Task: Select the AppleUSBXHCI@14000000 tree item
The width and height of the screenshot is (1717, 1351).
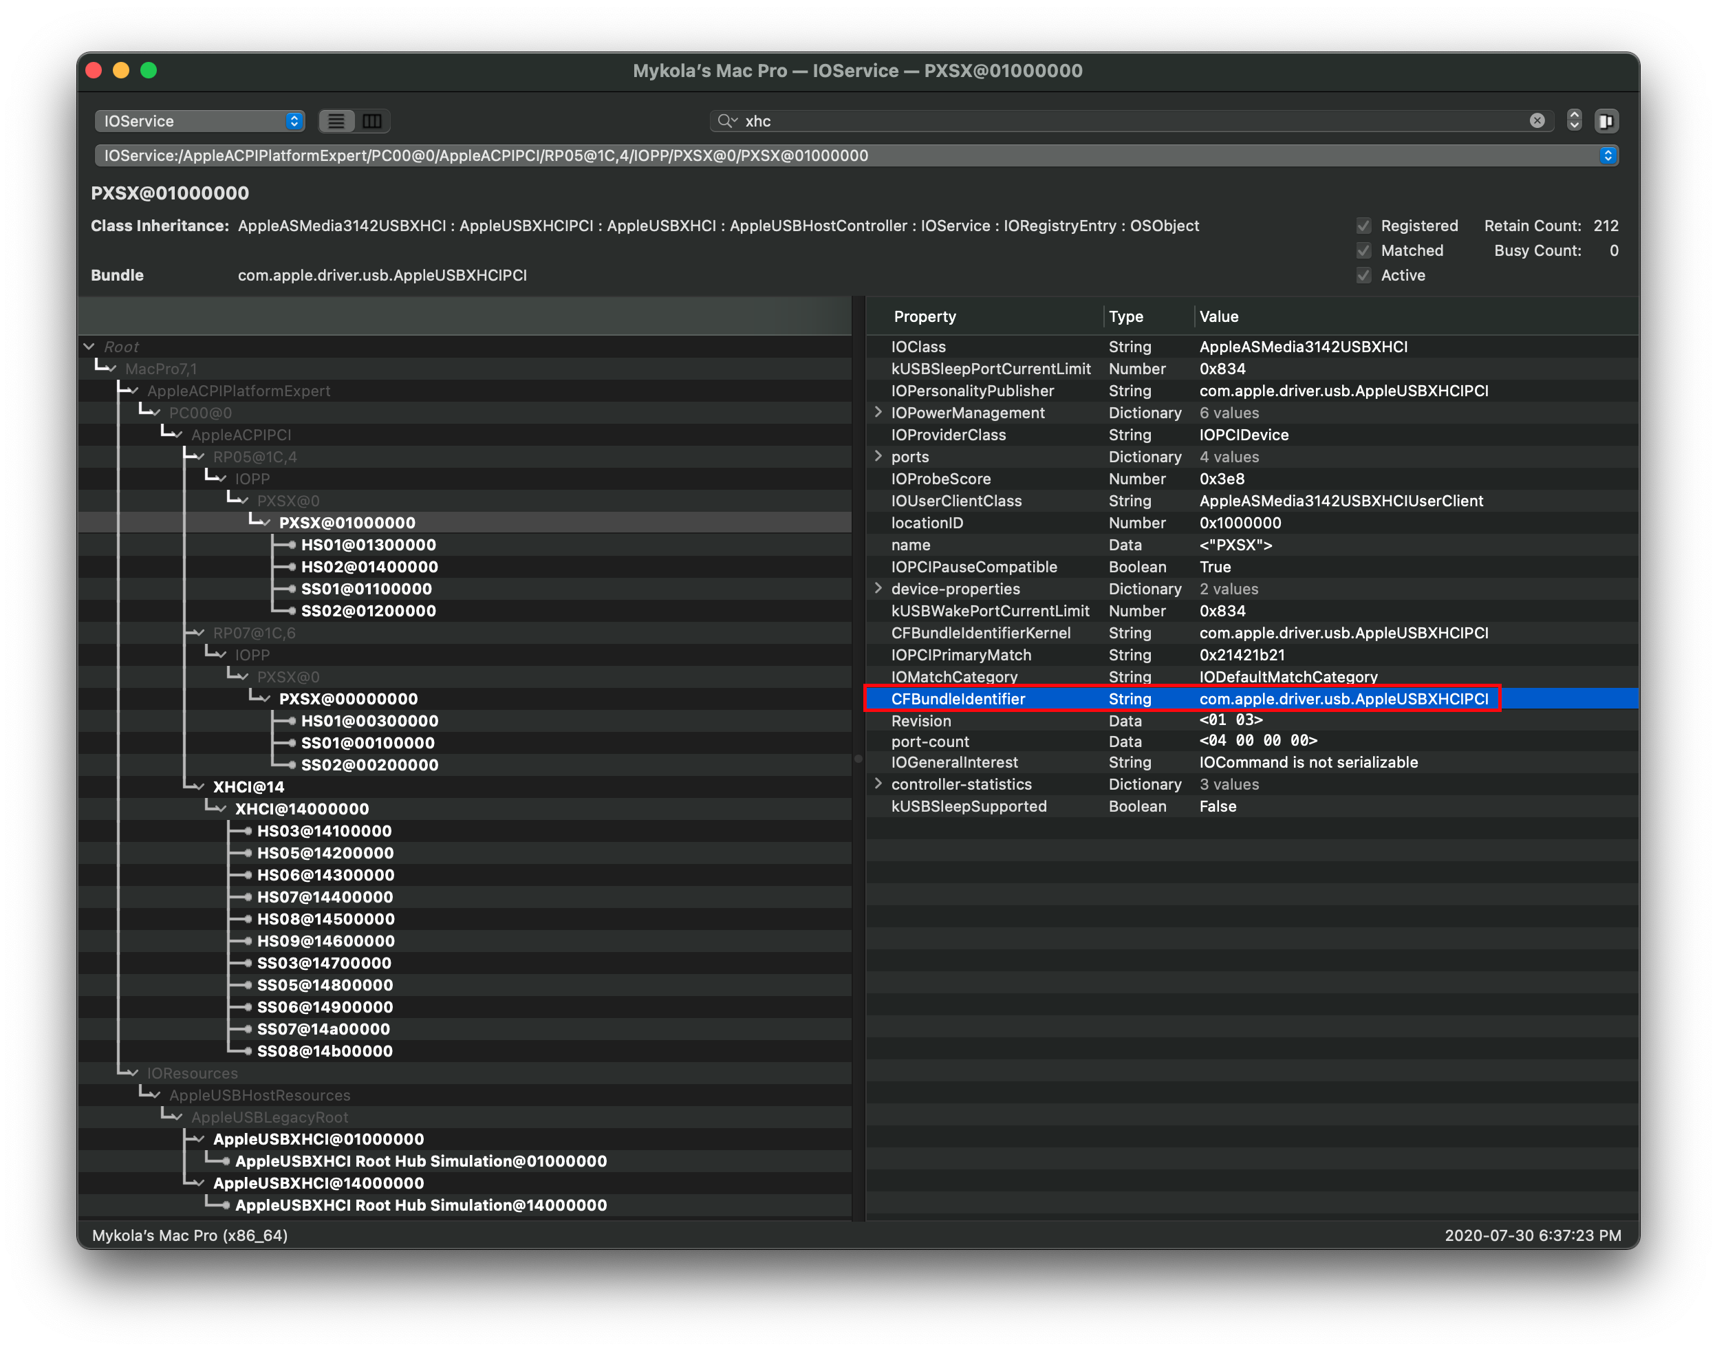Action: pos(318,1183)
